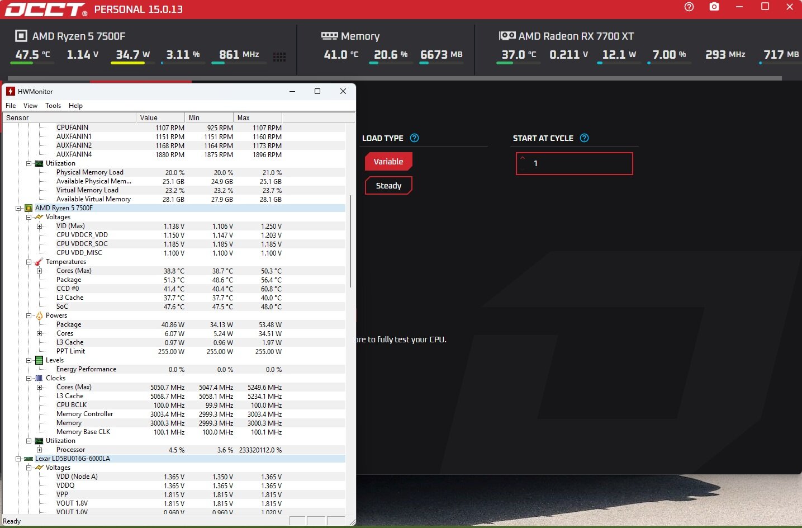Expand the Cores (Max) clocks entry
The image size is (802, 528).
coord(39,387)
